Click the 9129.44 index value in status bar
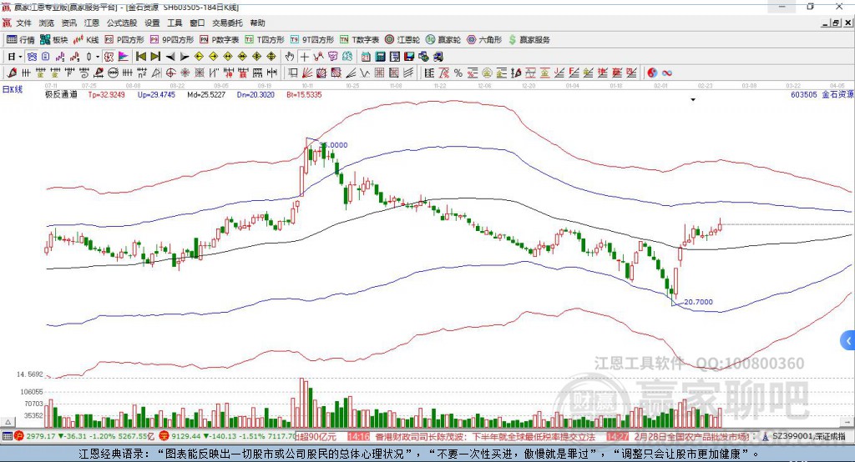 click(x=187, y=436)
